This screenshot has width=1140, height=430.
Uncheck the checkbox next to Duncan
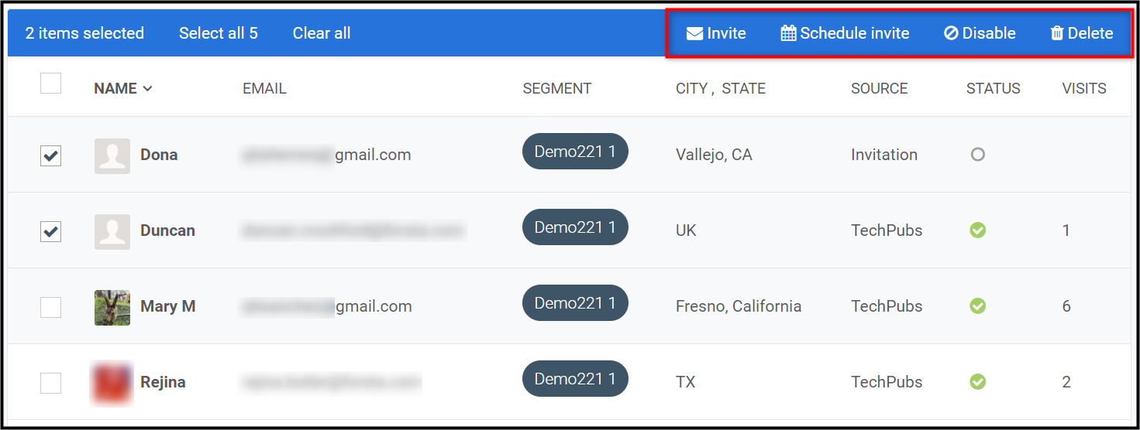50,231
